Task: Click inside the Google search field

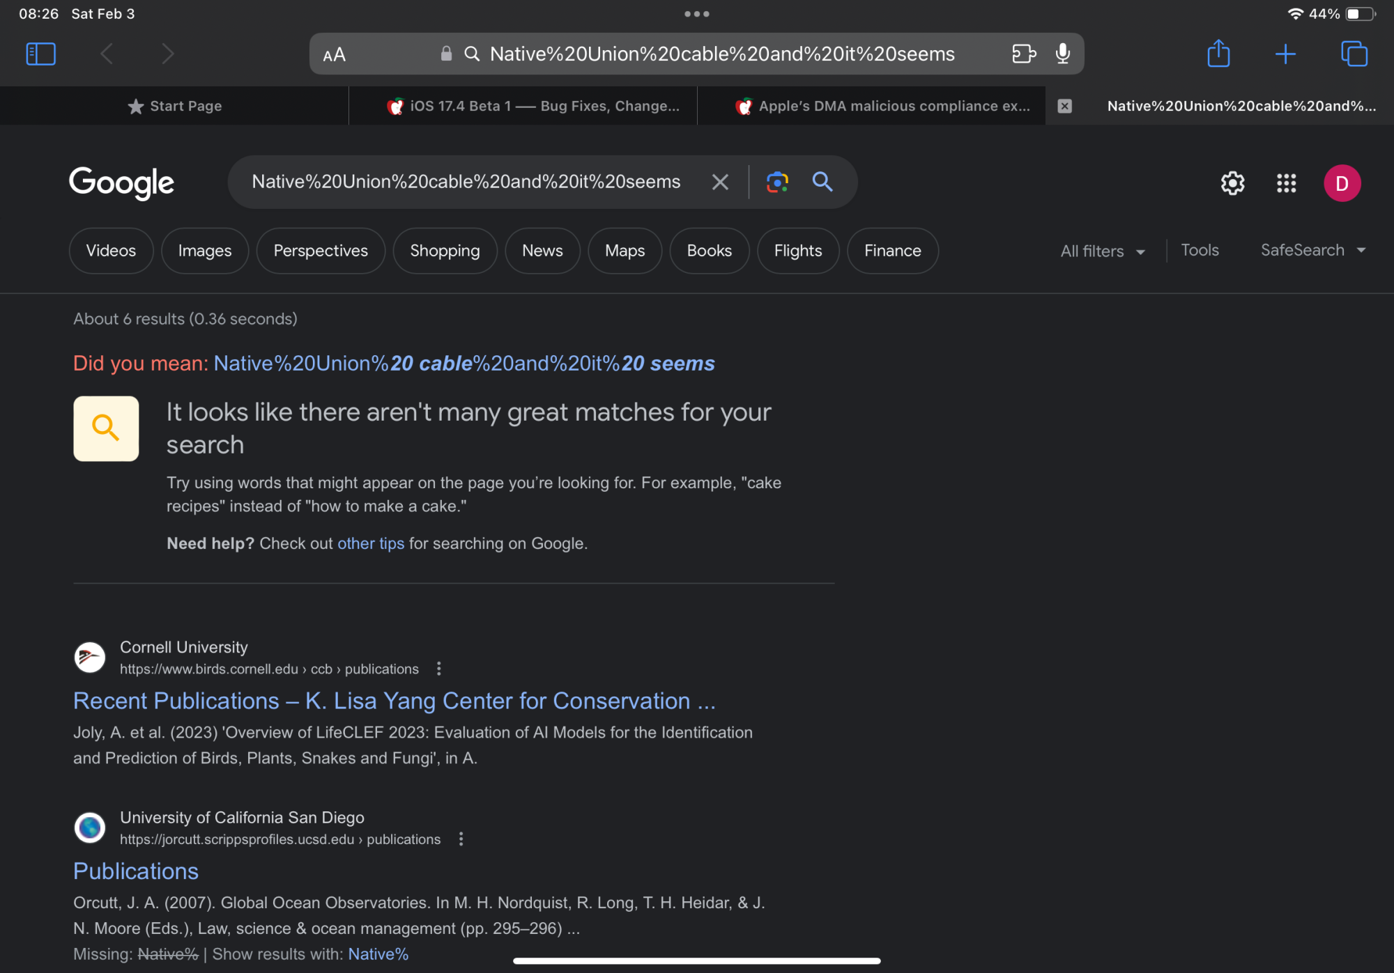Action: point(466,182)
